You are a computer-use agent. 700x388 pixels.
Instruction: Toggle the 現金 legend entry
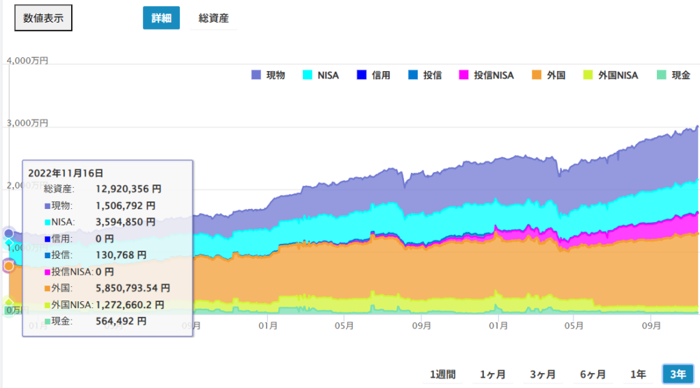tap(673, 75)
